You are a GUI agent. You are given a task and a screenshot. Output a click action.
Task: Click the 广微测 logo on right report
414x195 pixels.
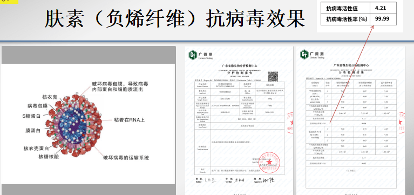[312, 55]
